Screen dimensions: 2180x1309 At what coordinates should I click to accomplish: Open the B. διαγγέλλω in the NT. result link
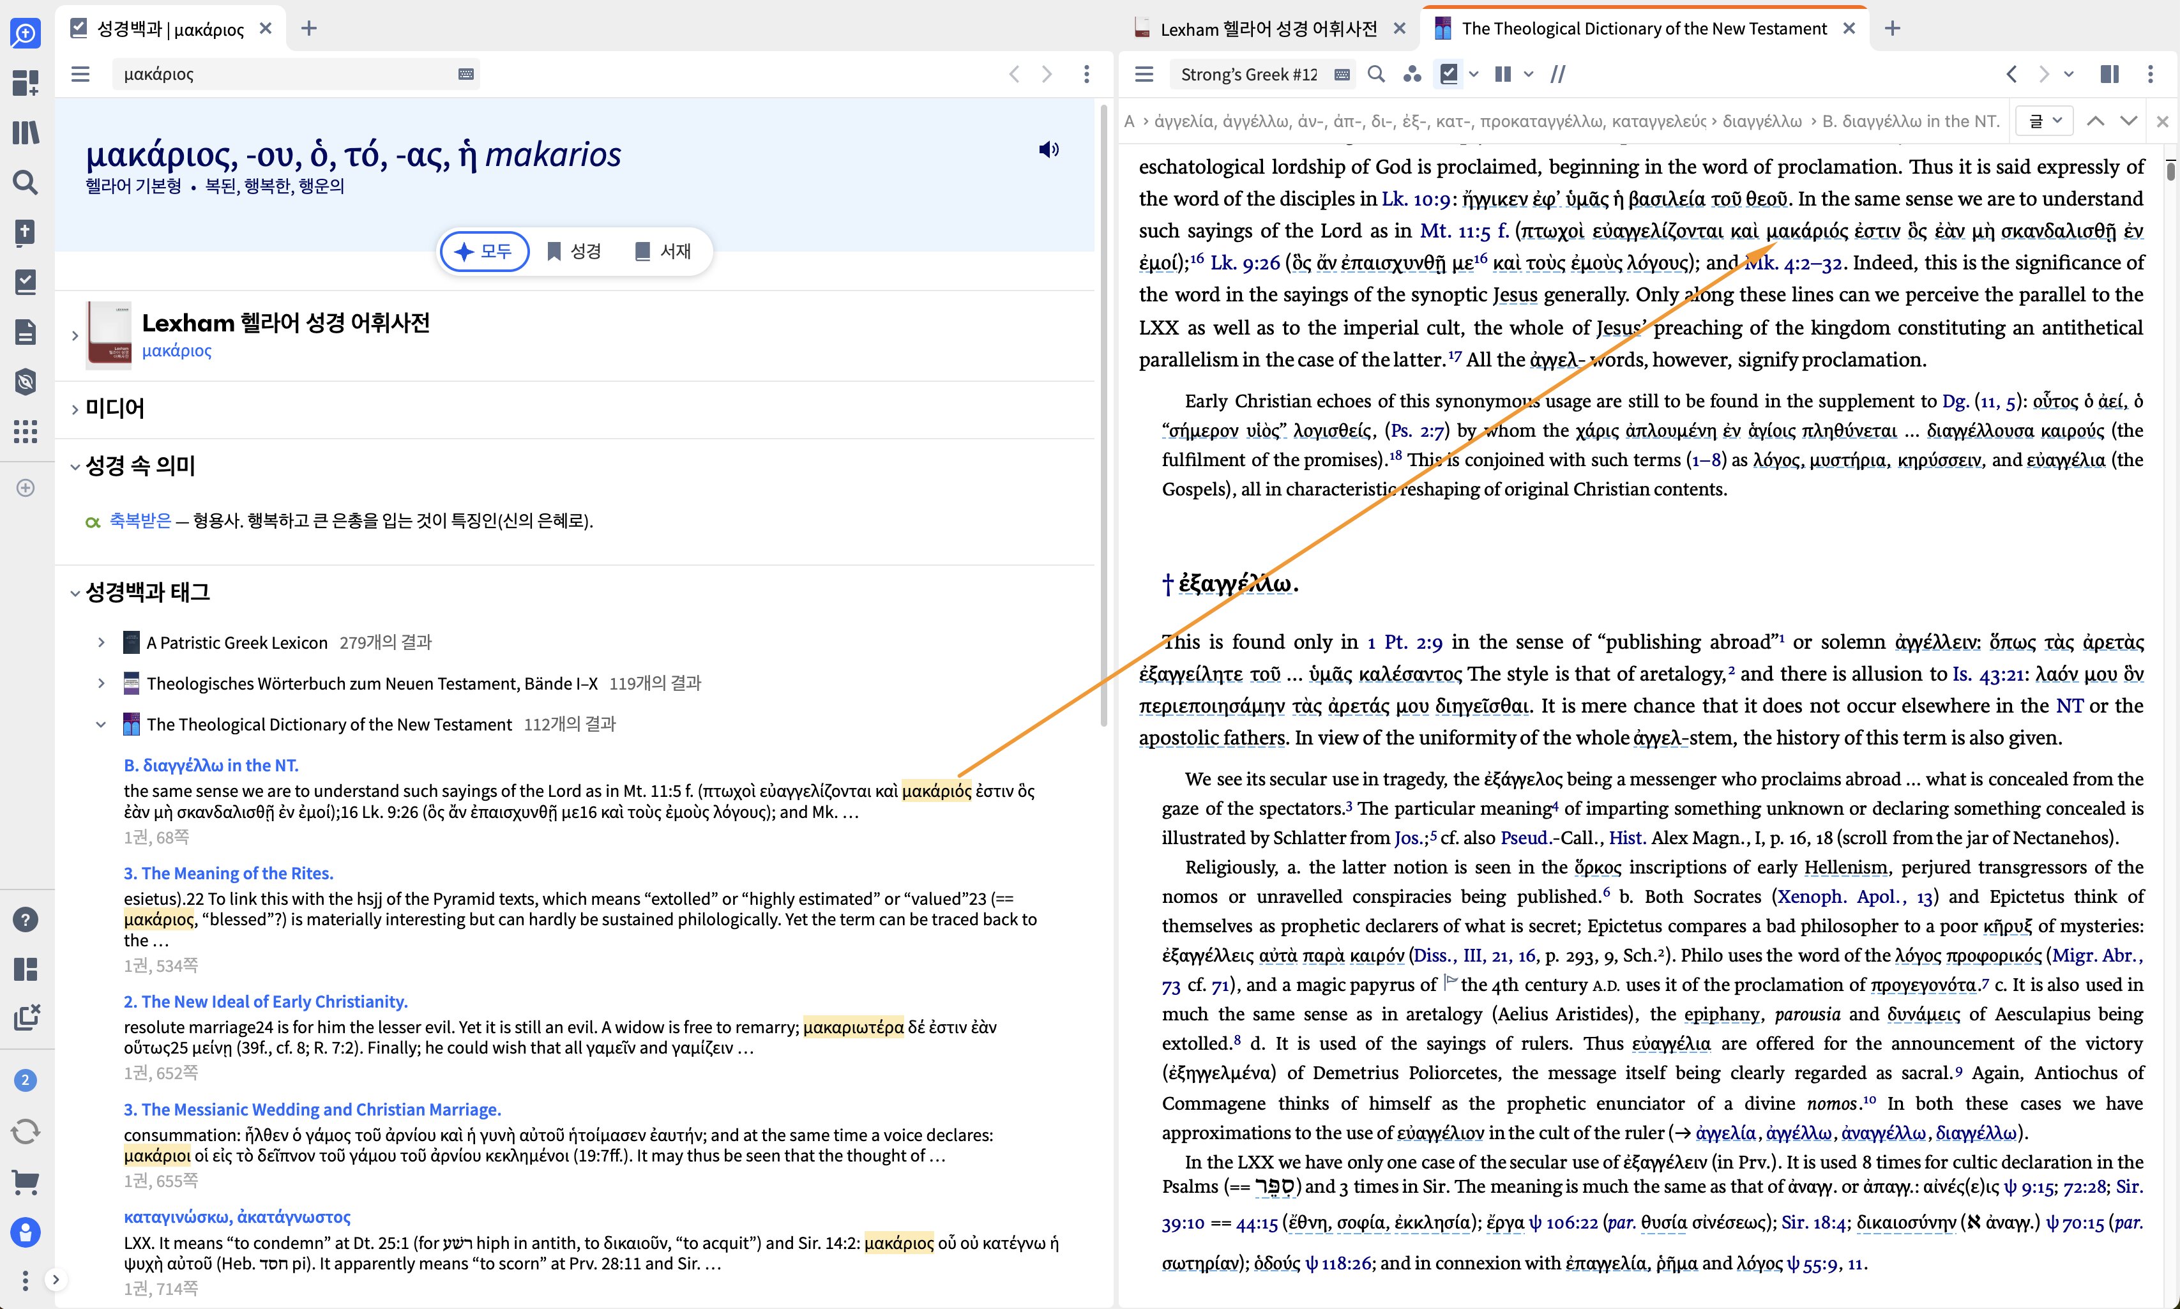coord(211,765)
